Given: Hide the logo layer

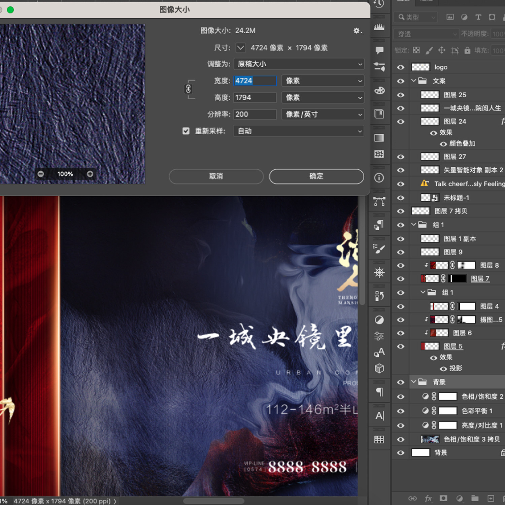Looking at the screenshot, I should tap(401, 67).
